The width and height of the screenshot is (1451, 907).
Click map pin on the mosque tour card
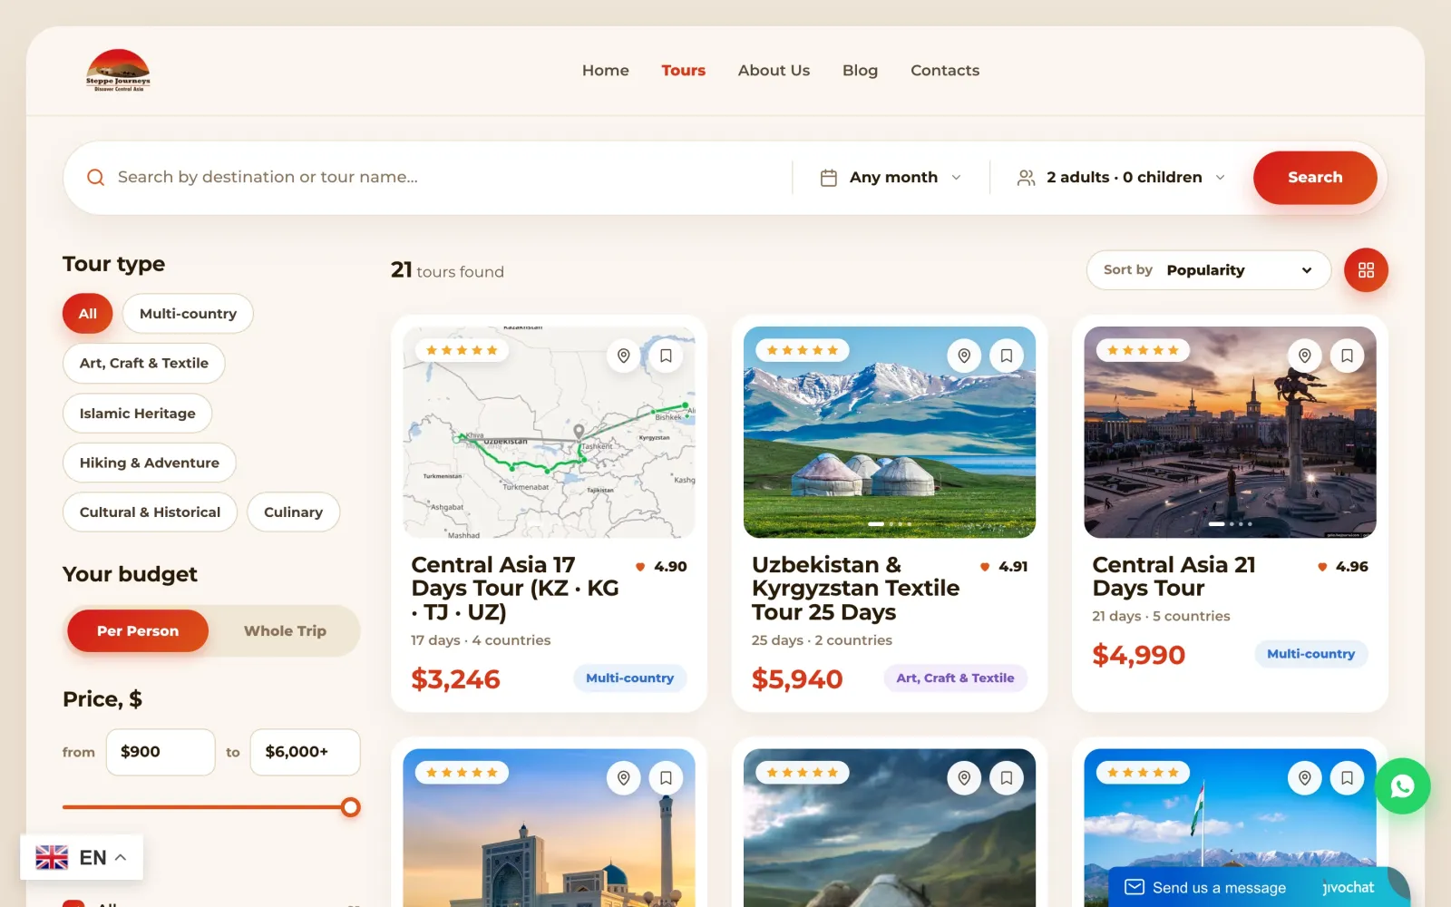[x=624, y=777]
